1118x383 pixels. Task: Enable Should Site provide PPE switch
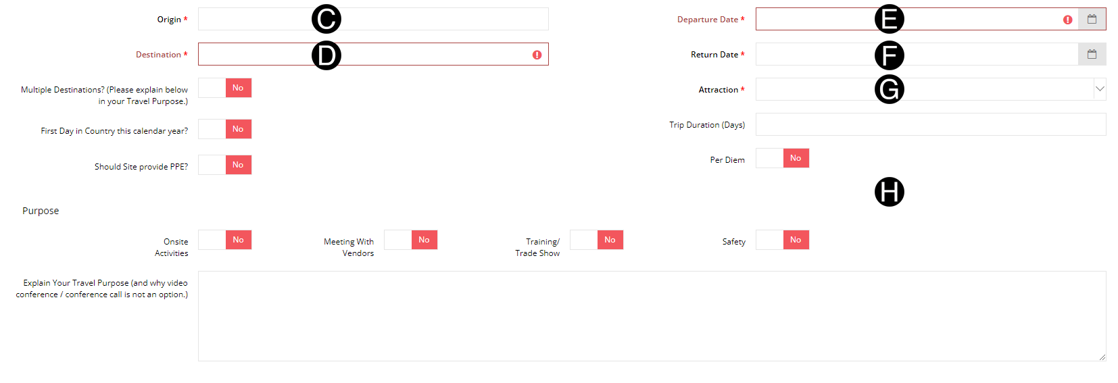pos(225,165)
